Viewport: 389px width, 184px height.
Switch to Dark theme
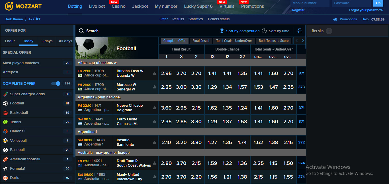(x=13, y=19)
